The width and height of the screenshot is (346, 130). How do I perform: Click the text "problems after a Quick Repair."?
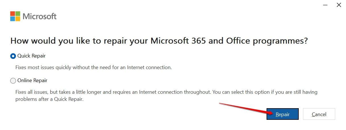[49, 99]
